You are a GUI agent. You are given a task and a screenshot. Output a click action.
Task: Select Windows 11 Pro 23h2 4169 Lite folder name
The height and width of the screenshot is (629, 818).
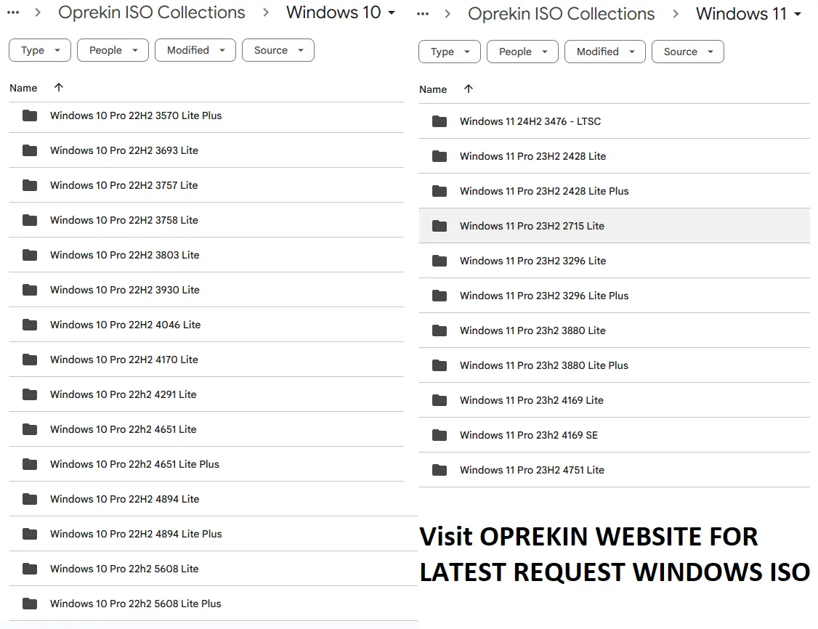click(x=532, y=400)
